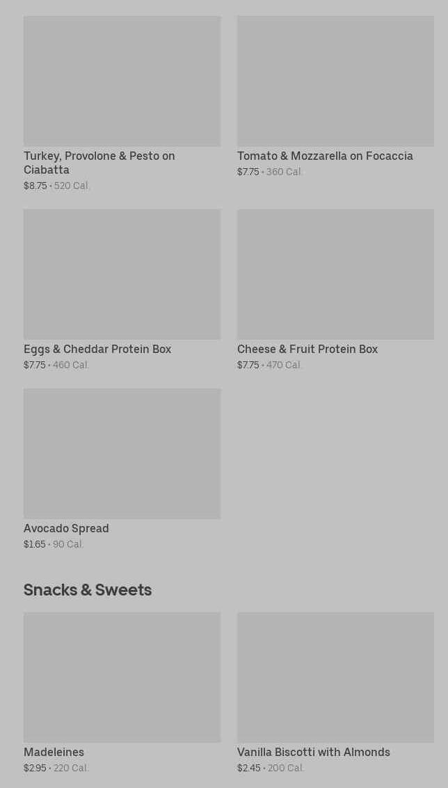This screenshot has height=788, width=448.
Task: Click the $1.65 Avocado Spread price
Action: 35,545
